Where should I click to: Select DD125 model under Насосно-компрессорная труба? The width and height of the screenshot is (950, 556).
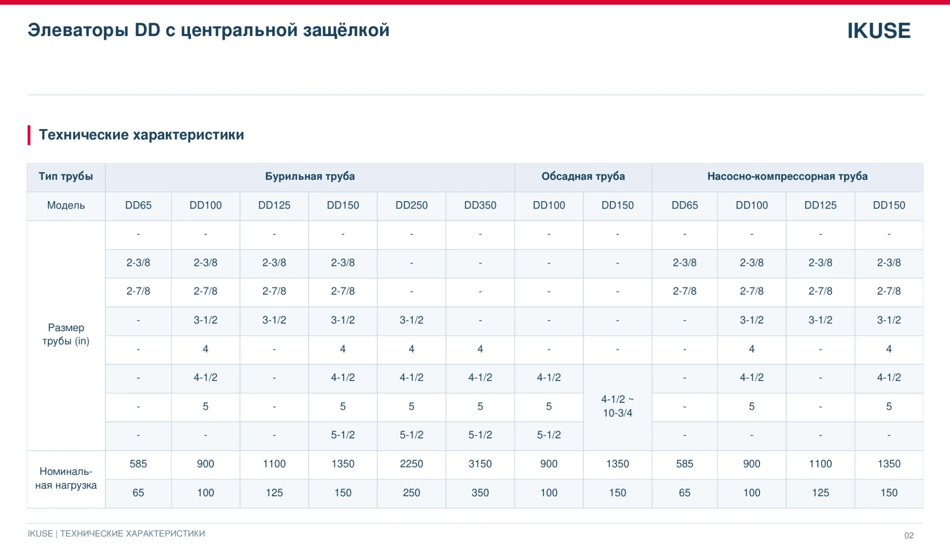(820, 206)
